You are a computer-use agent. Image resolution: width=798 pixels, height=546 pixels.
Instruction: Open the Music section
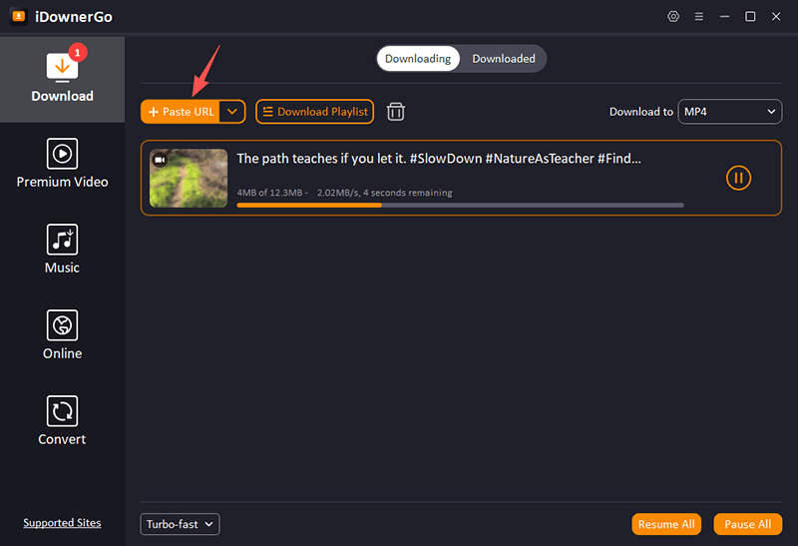click(x=62, y=250)
